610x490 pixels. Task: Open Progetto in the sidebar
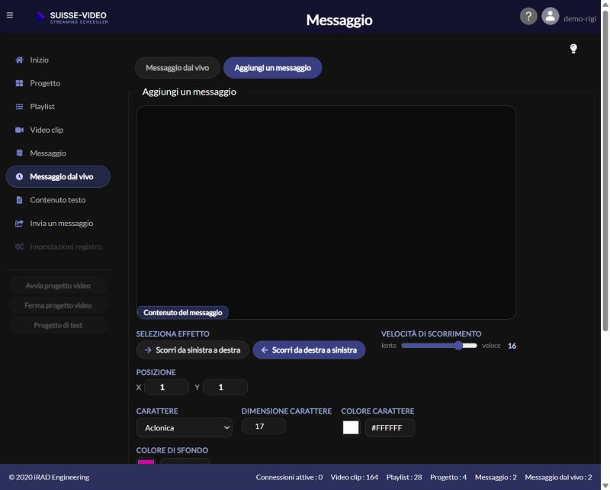tap(59, 83)
